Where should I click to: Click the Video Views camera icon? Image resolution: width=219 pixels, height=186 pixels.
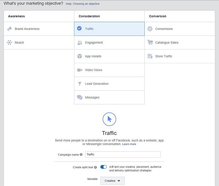coord(80,70)
